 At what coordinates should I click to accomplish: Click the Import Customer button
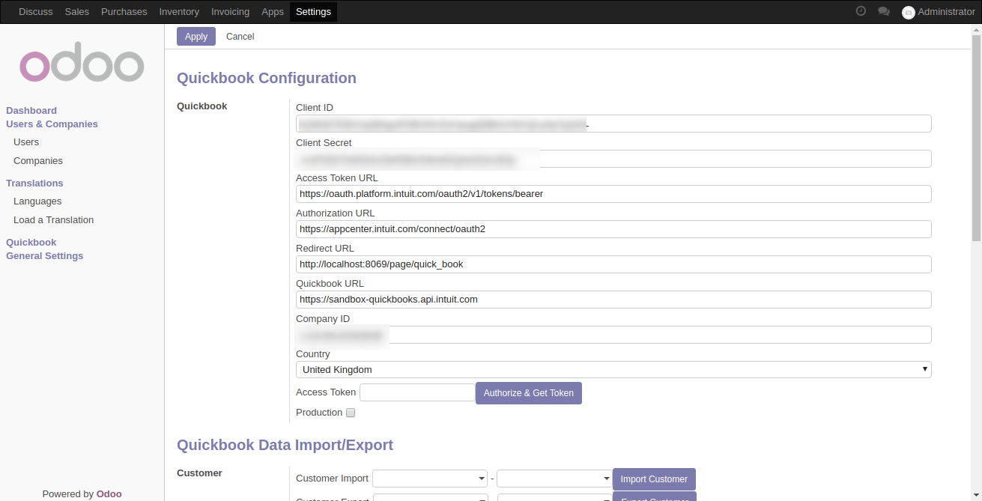click(654, 479)
